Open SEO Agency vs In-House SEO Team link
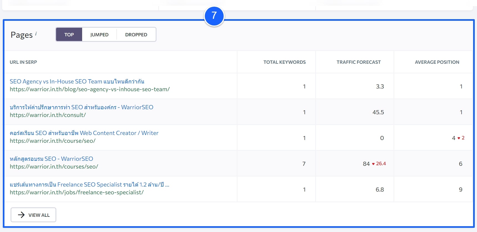This screenshot has width=477, height=232. (x=77, y=81)
